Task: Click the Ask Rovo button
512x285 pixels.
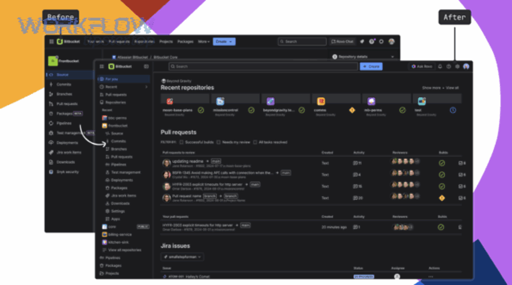Action: pyautogui.click(x=422, y=67)
